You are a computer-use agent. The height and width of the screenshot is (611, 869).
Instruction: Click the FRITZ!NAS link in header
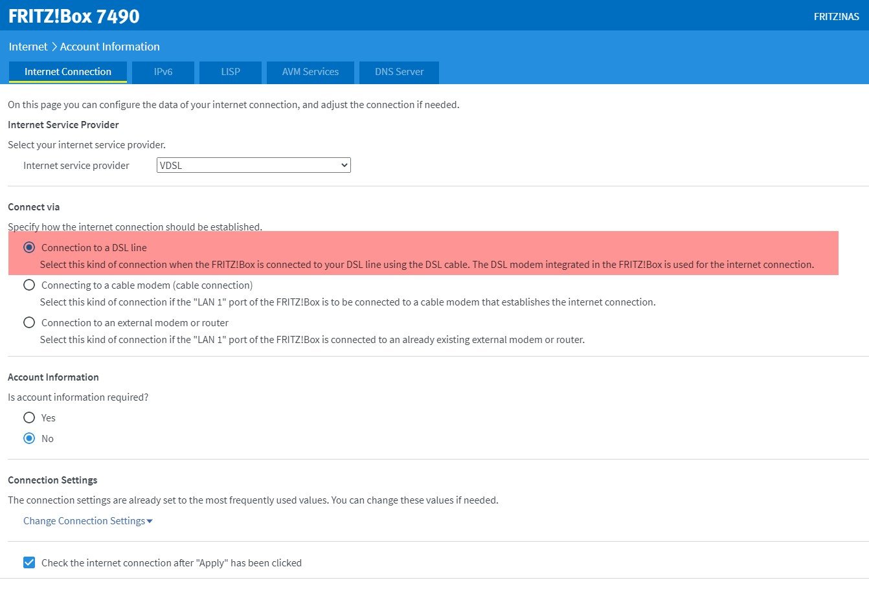point(836,17)
